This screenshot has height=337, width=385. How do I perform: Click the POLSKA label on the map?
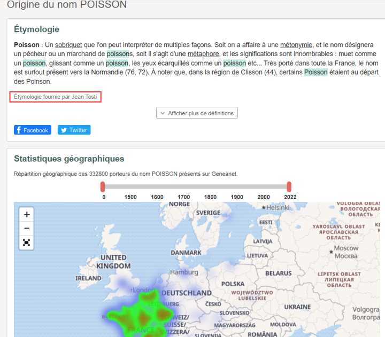tap(233, 284)
